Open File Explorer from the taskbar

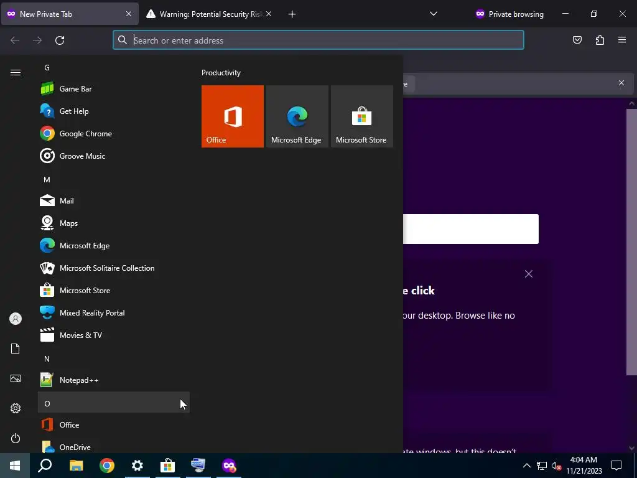pyautogui.click(x=76, y=466)
